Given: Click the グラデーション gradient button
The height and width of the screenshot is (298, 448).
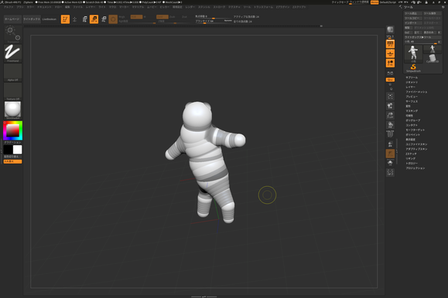Looking at the screenshot, I should click(x=12, y=142).
